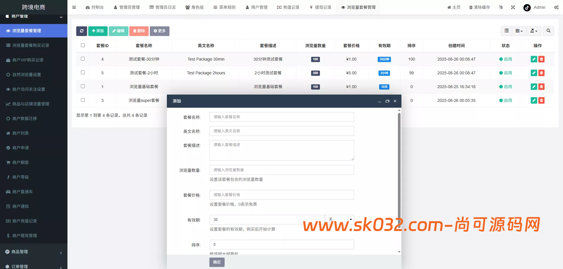Open the settings gear at top right
The image size is (563, 269).
(x=556, y=7)
